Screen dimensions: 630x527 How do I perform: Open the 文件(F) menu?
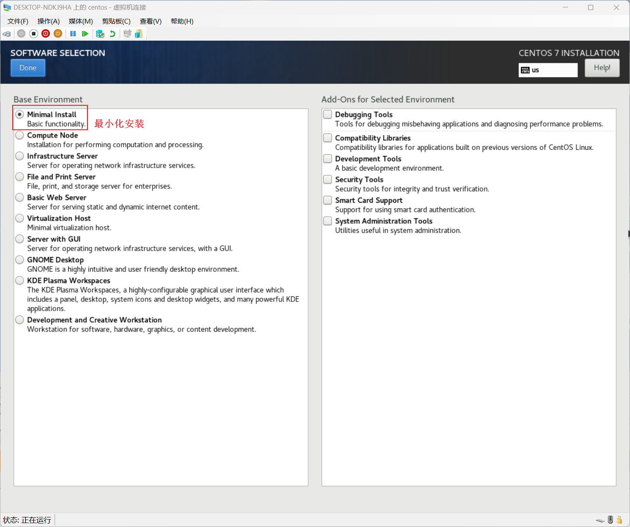click(18, 21)
